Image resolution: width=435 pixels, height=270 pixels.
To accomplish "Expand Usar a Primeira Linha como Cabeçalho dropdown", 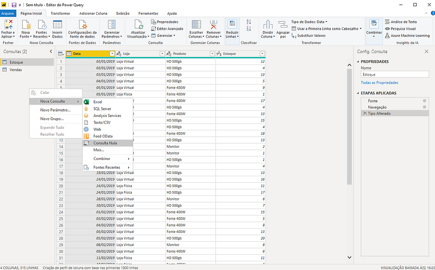I will coord(360,29).
